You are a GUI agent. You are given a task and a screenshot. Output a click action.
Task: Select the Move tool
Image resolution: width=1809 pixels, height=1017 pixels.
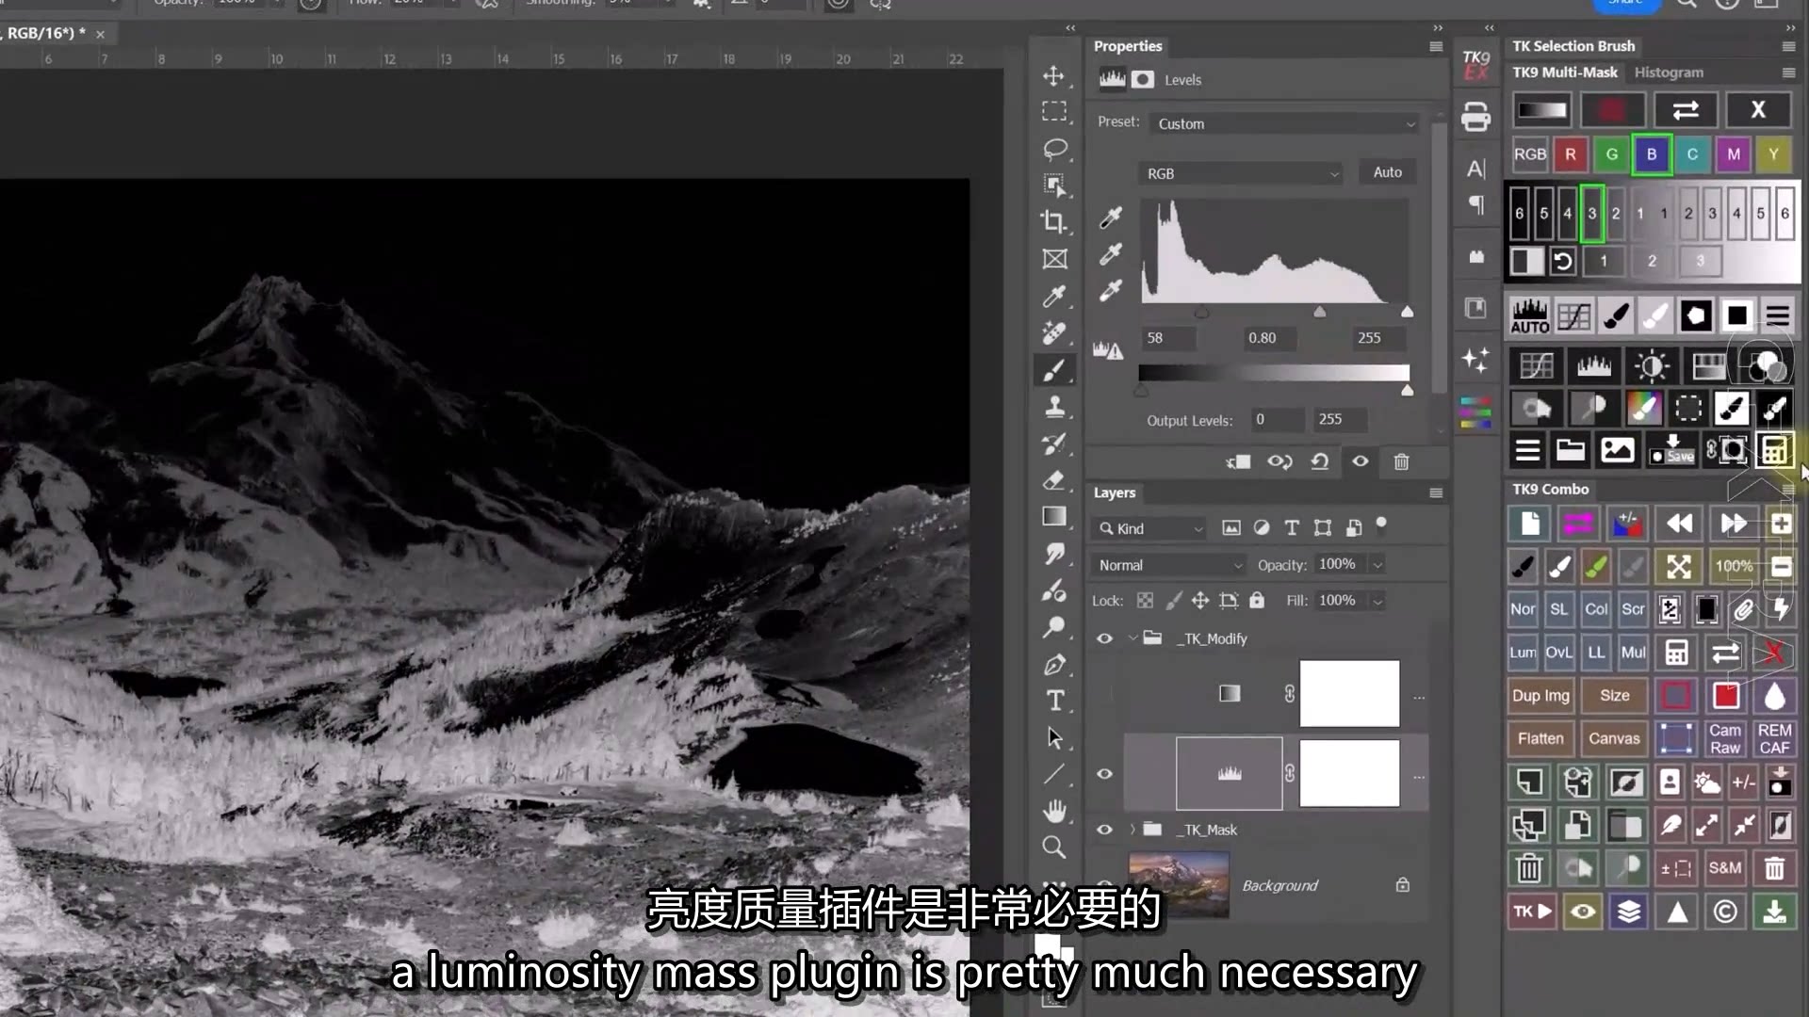coord(1054,75)
